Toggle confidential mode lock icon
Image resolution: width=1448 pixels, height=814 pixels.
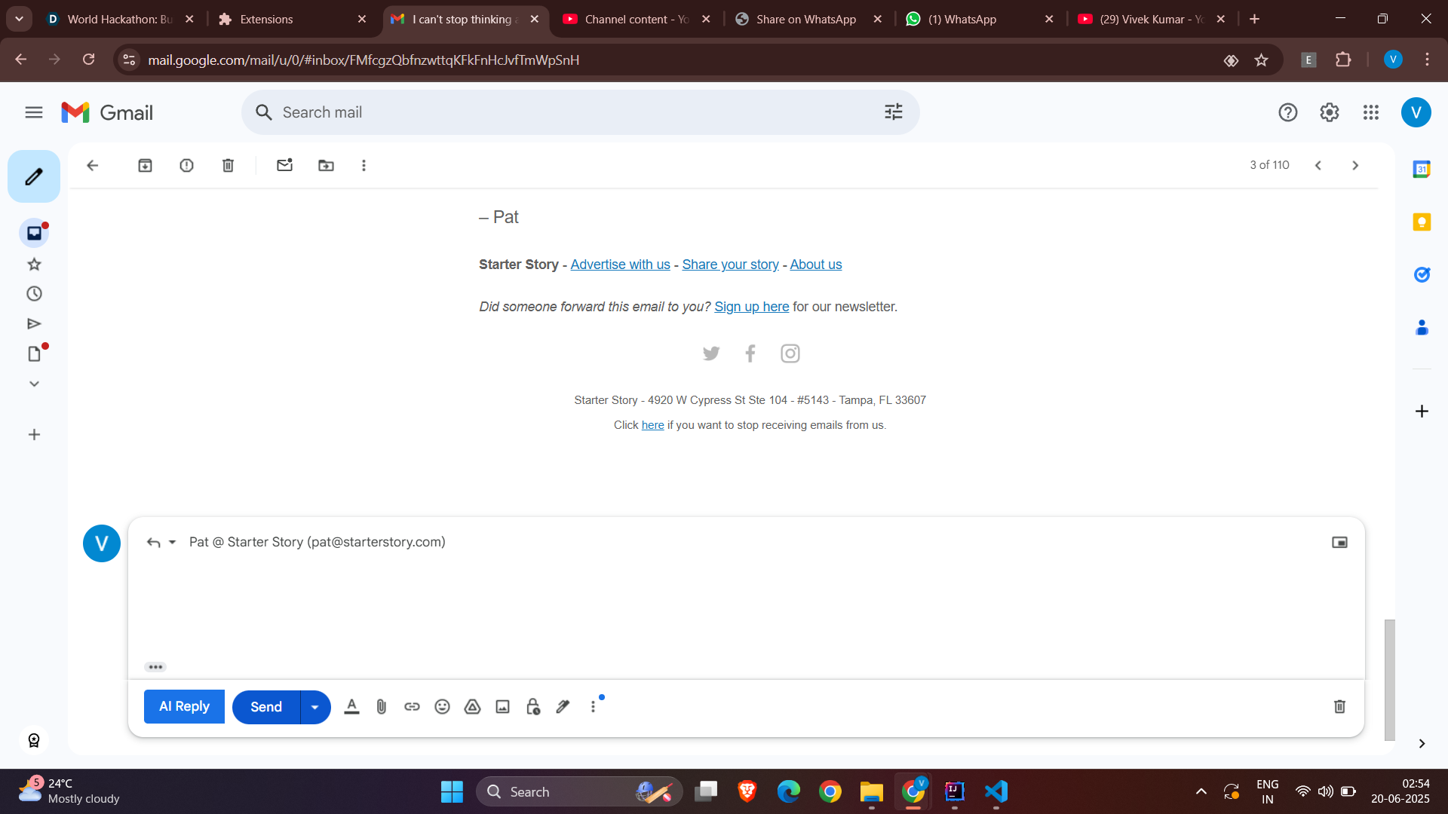point(533,707)
